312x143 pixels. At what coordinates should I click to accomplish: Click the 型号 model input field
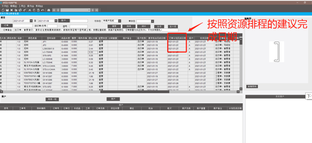pyautogui.click(x=78, y=26)
